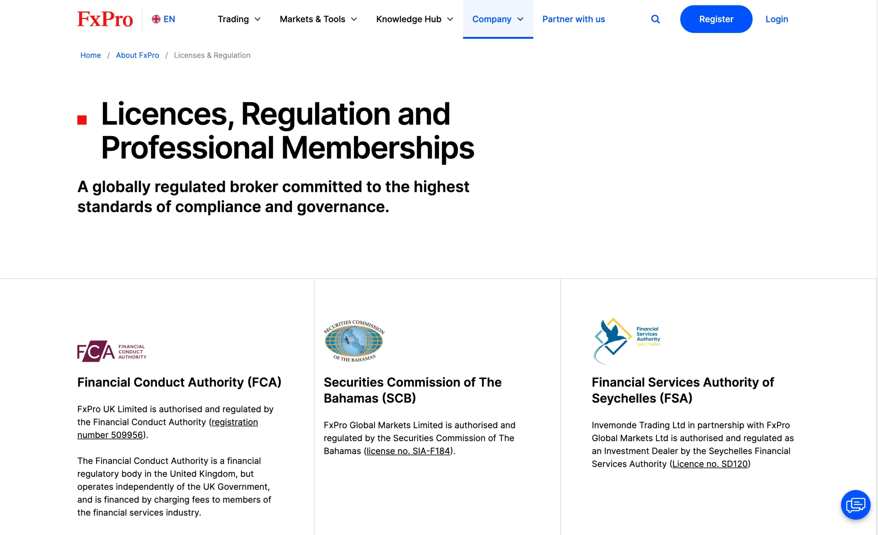
Task: Open Licence no. SD120 link
Action: [710, 464]
